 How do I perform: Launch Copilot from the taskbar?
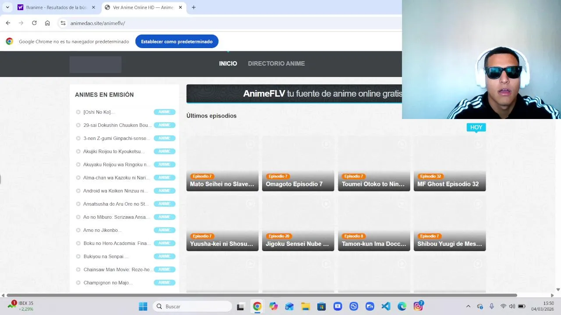click(x=273, y=306)
